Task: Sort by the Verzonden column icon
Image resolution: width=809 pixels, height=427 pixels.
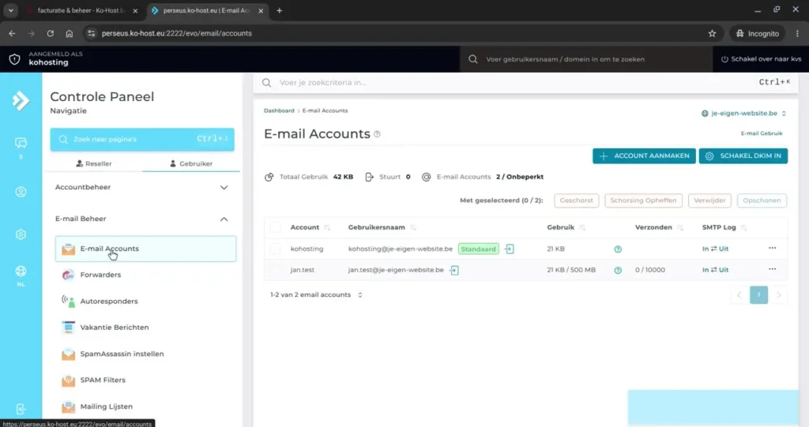Action: (679, 227)
